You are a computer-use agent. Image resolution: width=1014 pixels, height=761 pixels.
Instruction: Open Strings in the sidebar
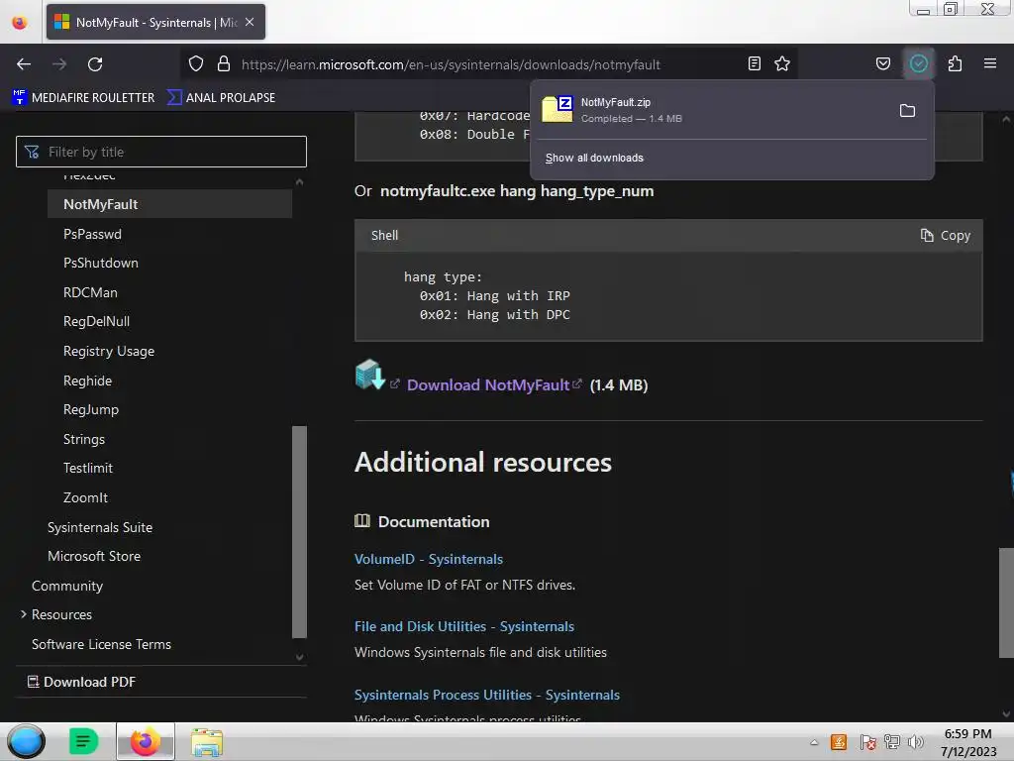[x=84, y=439]
